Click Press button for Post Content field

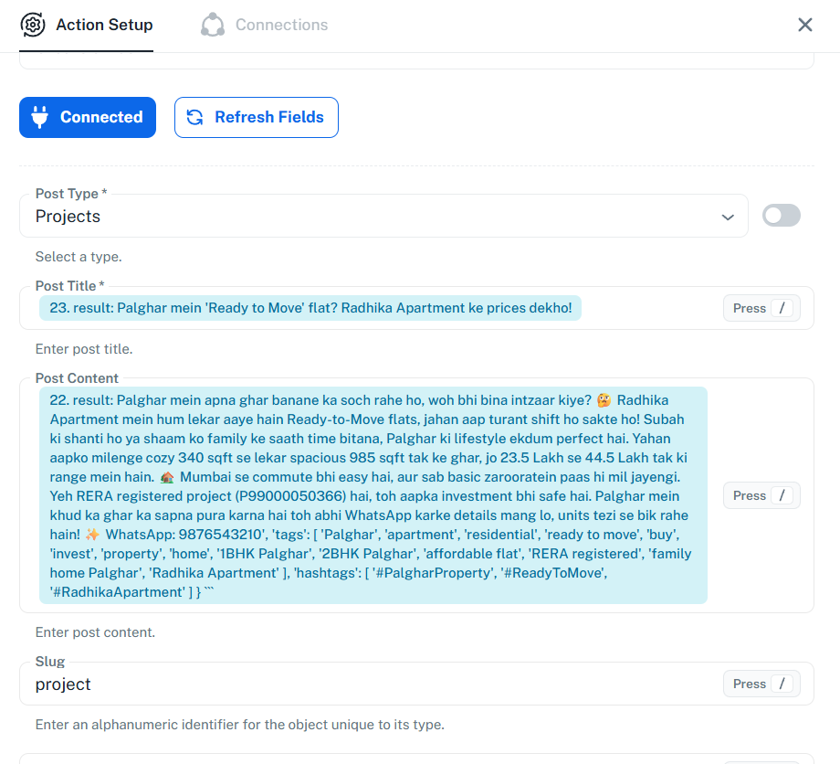tap(761, 495)
